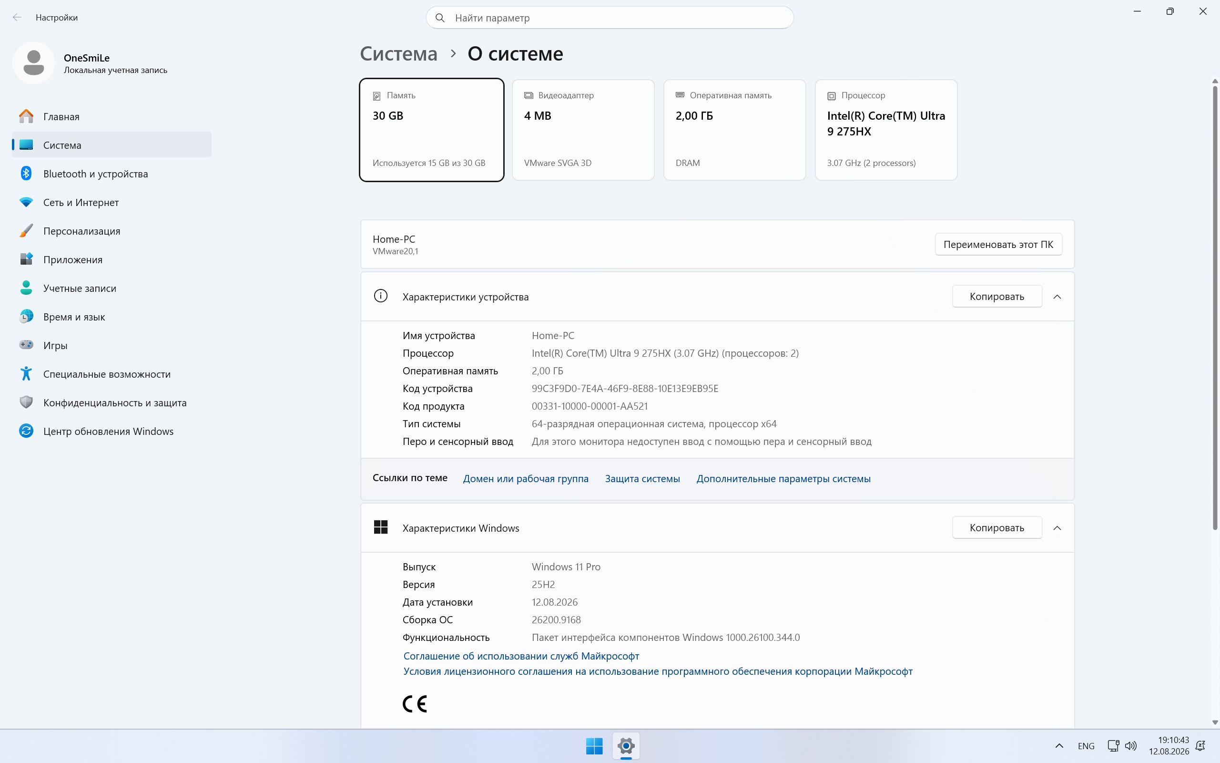Screen dimensions: 1220x763
Task: Select Приложения in the sidebar
Action: 112,259
